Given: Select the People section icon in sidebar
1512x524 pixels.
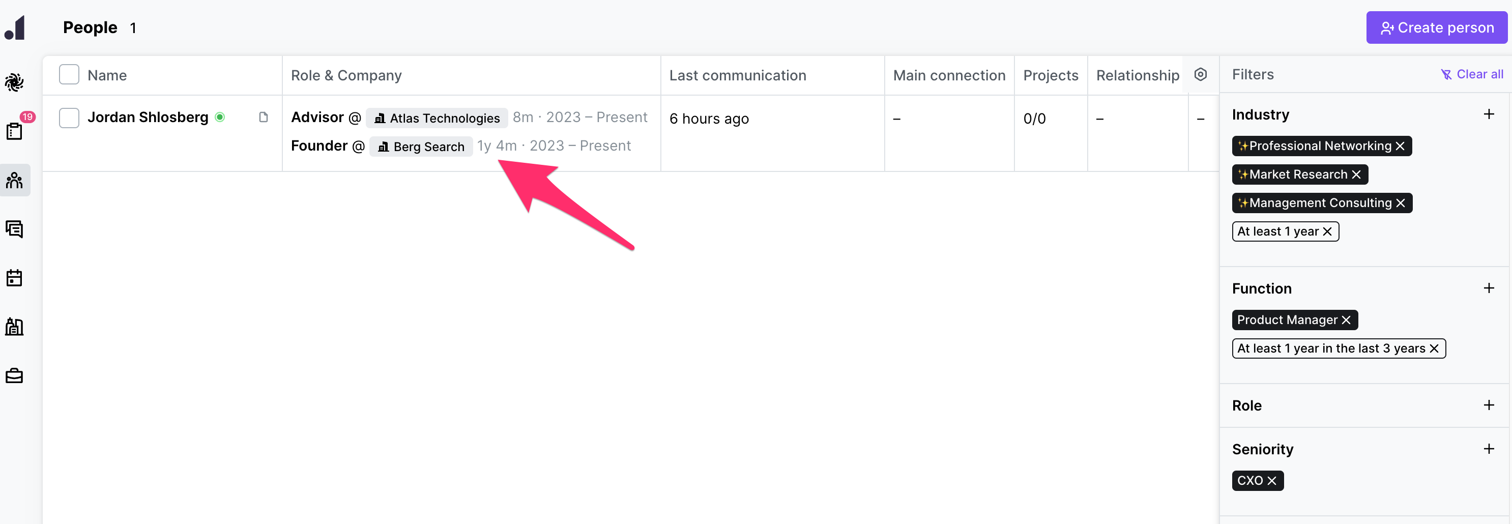Looking at the screenshot, I should point(15,180).
